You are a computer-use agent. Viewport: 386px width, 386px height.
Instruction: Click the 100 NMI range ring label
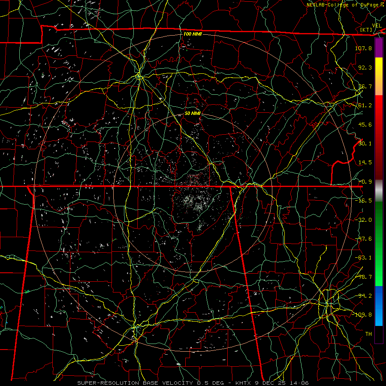click(193, 34)
